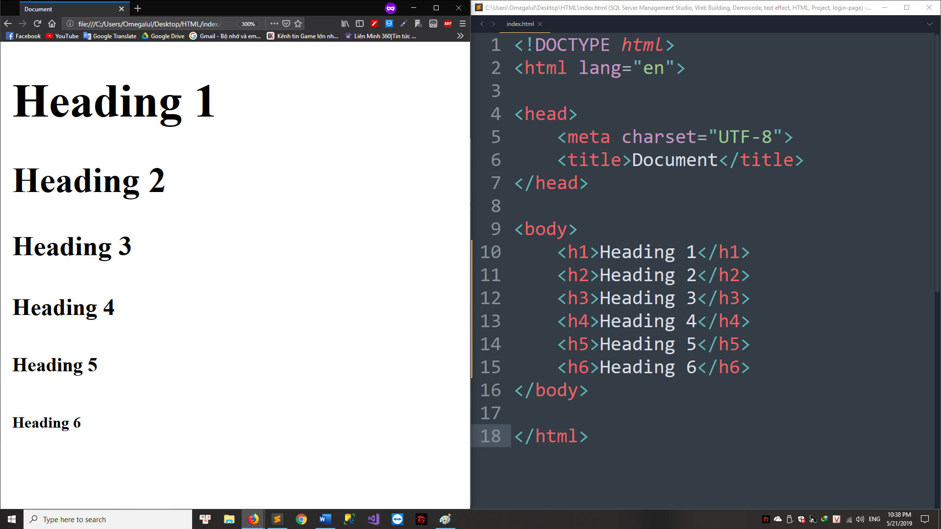Viewport: 941px width, 529px height.
Task: Expand the hidden bookmarks overflow chevron
Action: coord(460,36)
